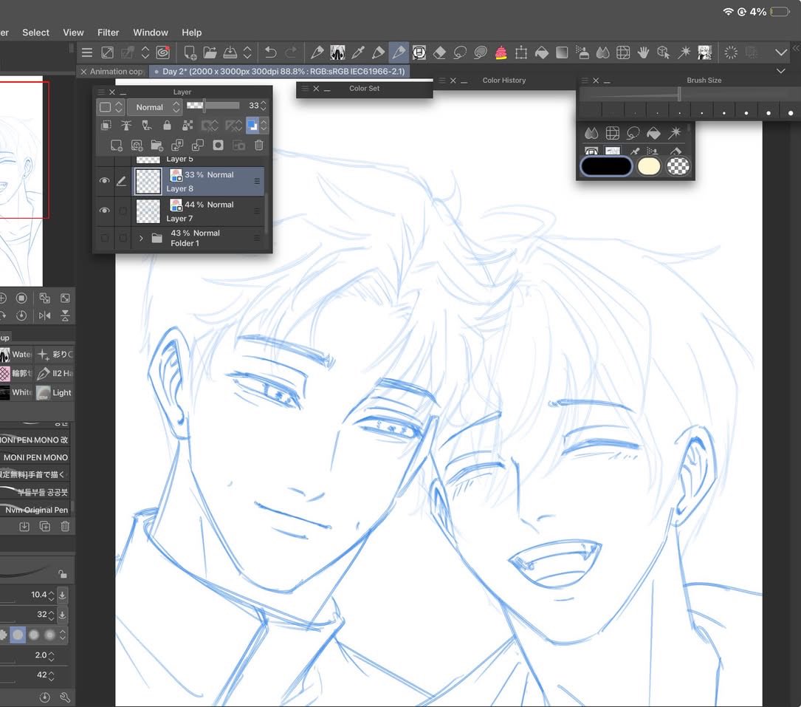Minimize the Color Set panel
The width and height of the screenshot is (801, 707).
(327, 89)
